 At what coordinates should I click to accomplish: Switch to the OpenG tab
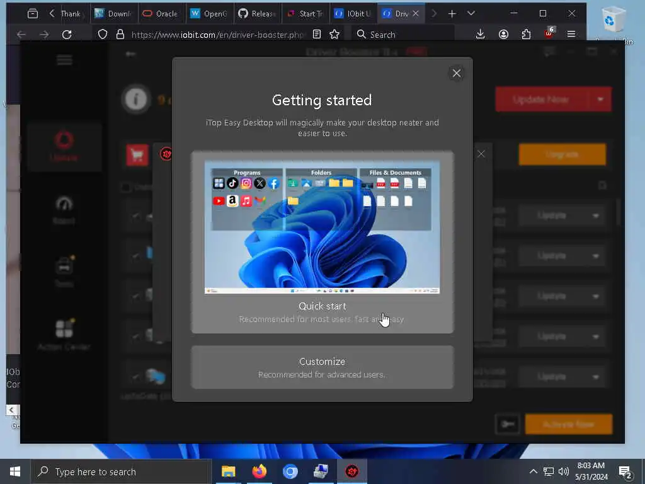(209, 14)
